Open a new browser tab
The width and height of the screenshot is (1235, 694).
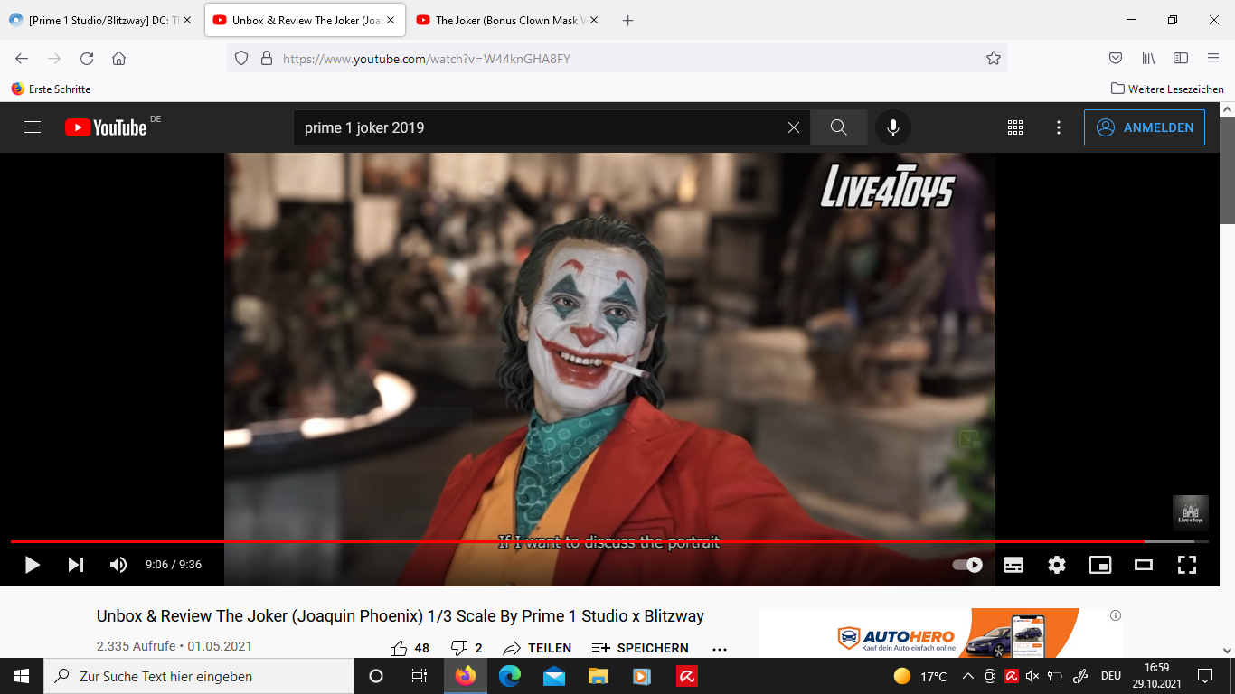click(628, 20)
